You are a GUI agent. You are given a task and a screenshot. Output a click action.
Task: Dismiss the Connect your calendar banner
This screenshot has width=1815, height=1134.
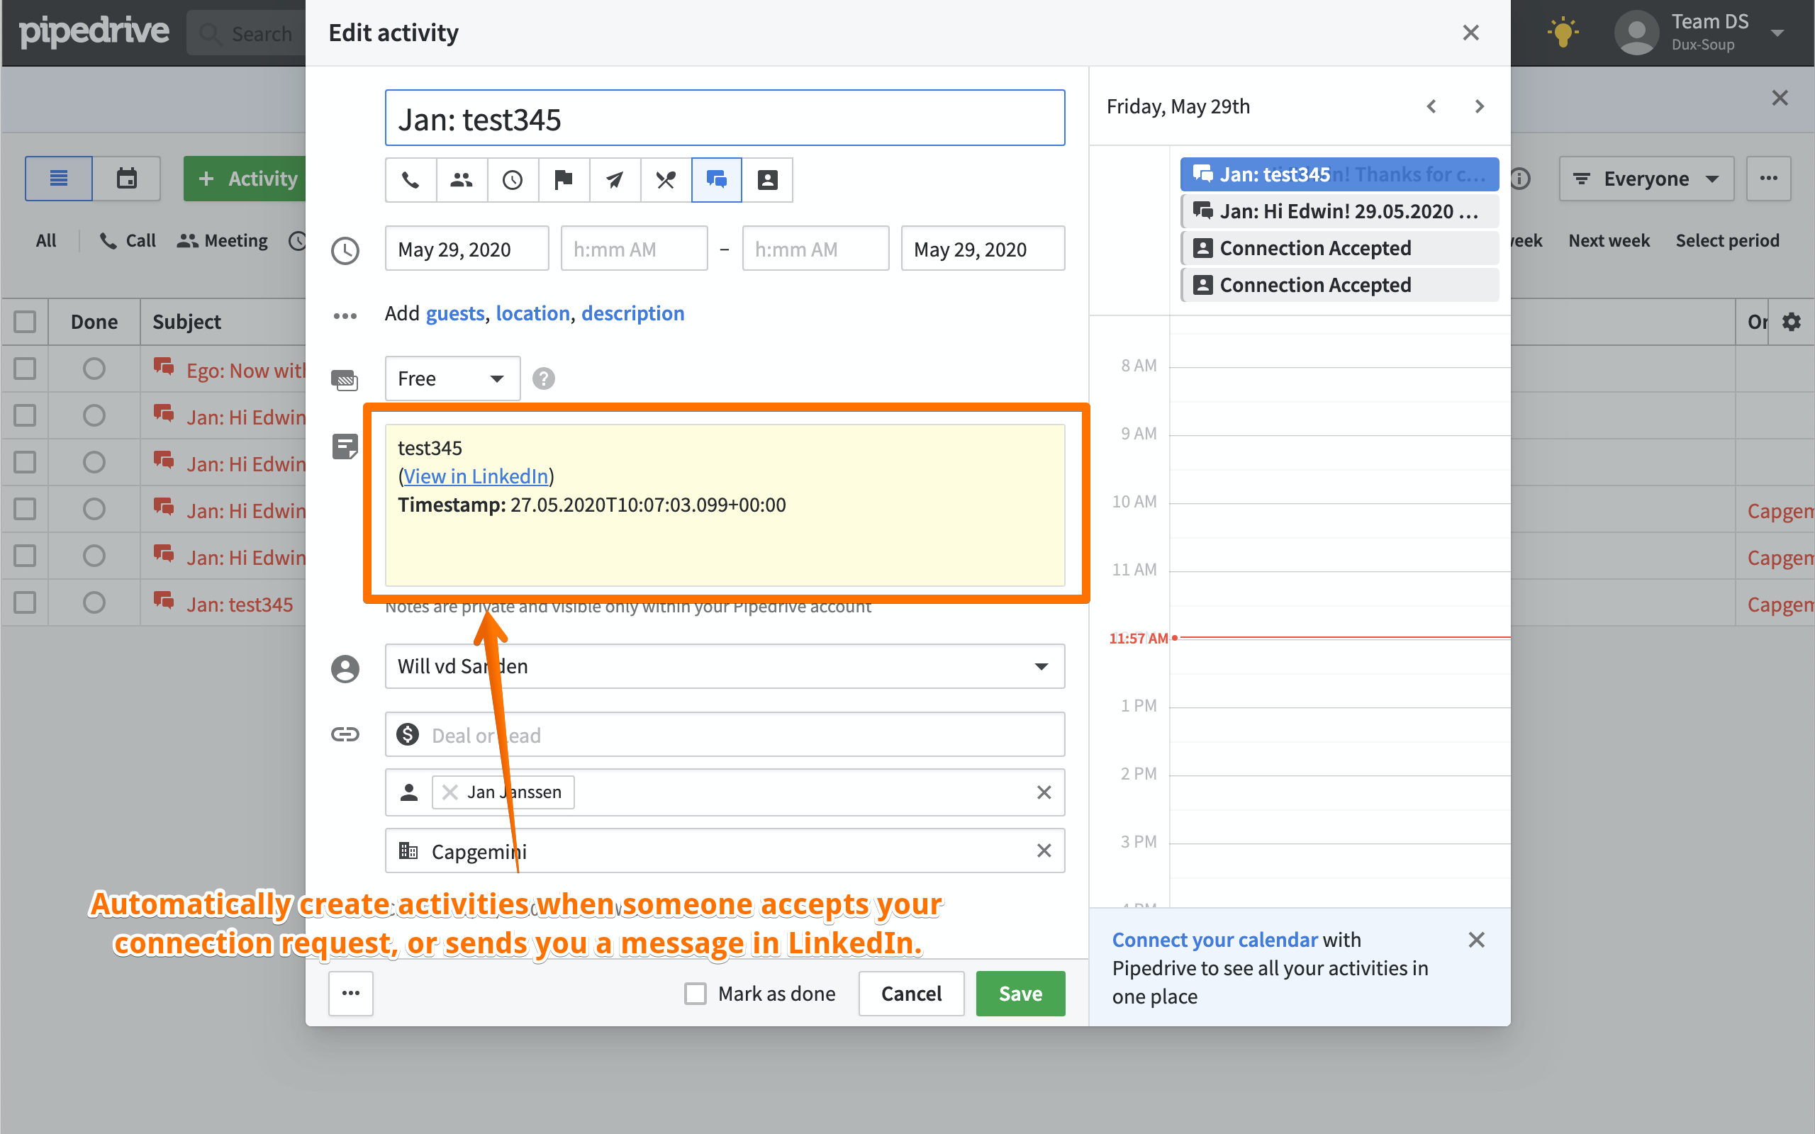tap(1476, 940)
